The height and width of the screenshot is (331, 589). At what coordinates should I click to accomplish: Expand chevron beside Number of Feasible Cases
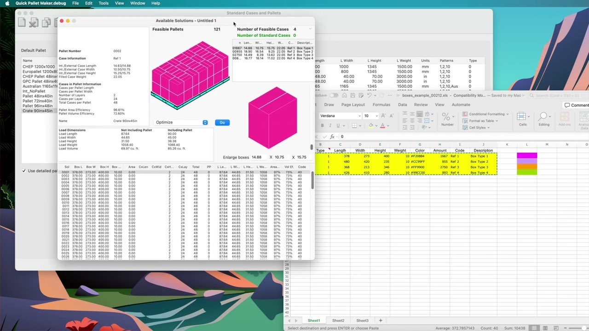tap(310, 29)
